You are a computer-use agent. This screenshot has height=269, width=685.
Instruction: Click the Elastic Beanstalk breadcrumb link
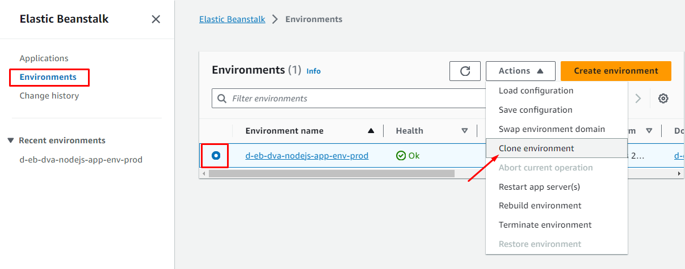click(232, 19)
